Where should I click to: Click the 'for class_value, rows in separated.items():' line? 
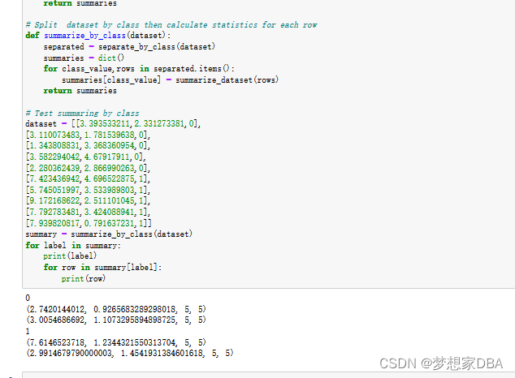[x=139, y=69]
